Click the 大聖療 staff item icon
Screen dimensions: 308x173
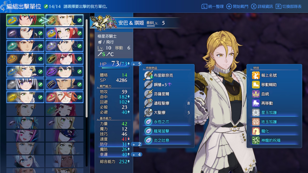(148, 112)
